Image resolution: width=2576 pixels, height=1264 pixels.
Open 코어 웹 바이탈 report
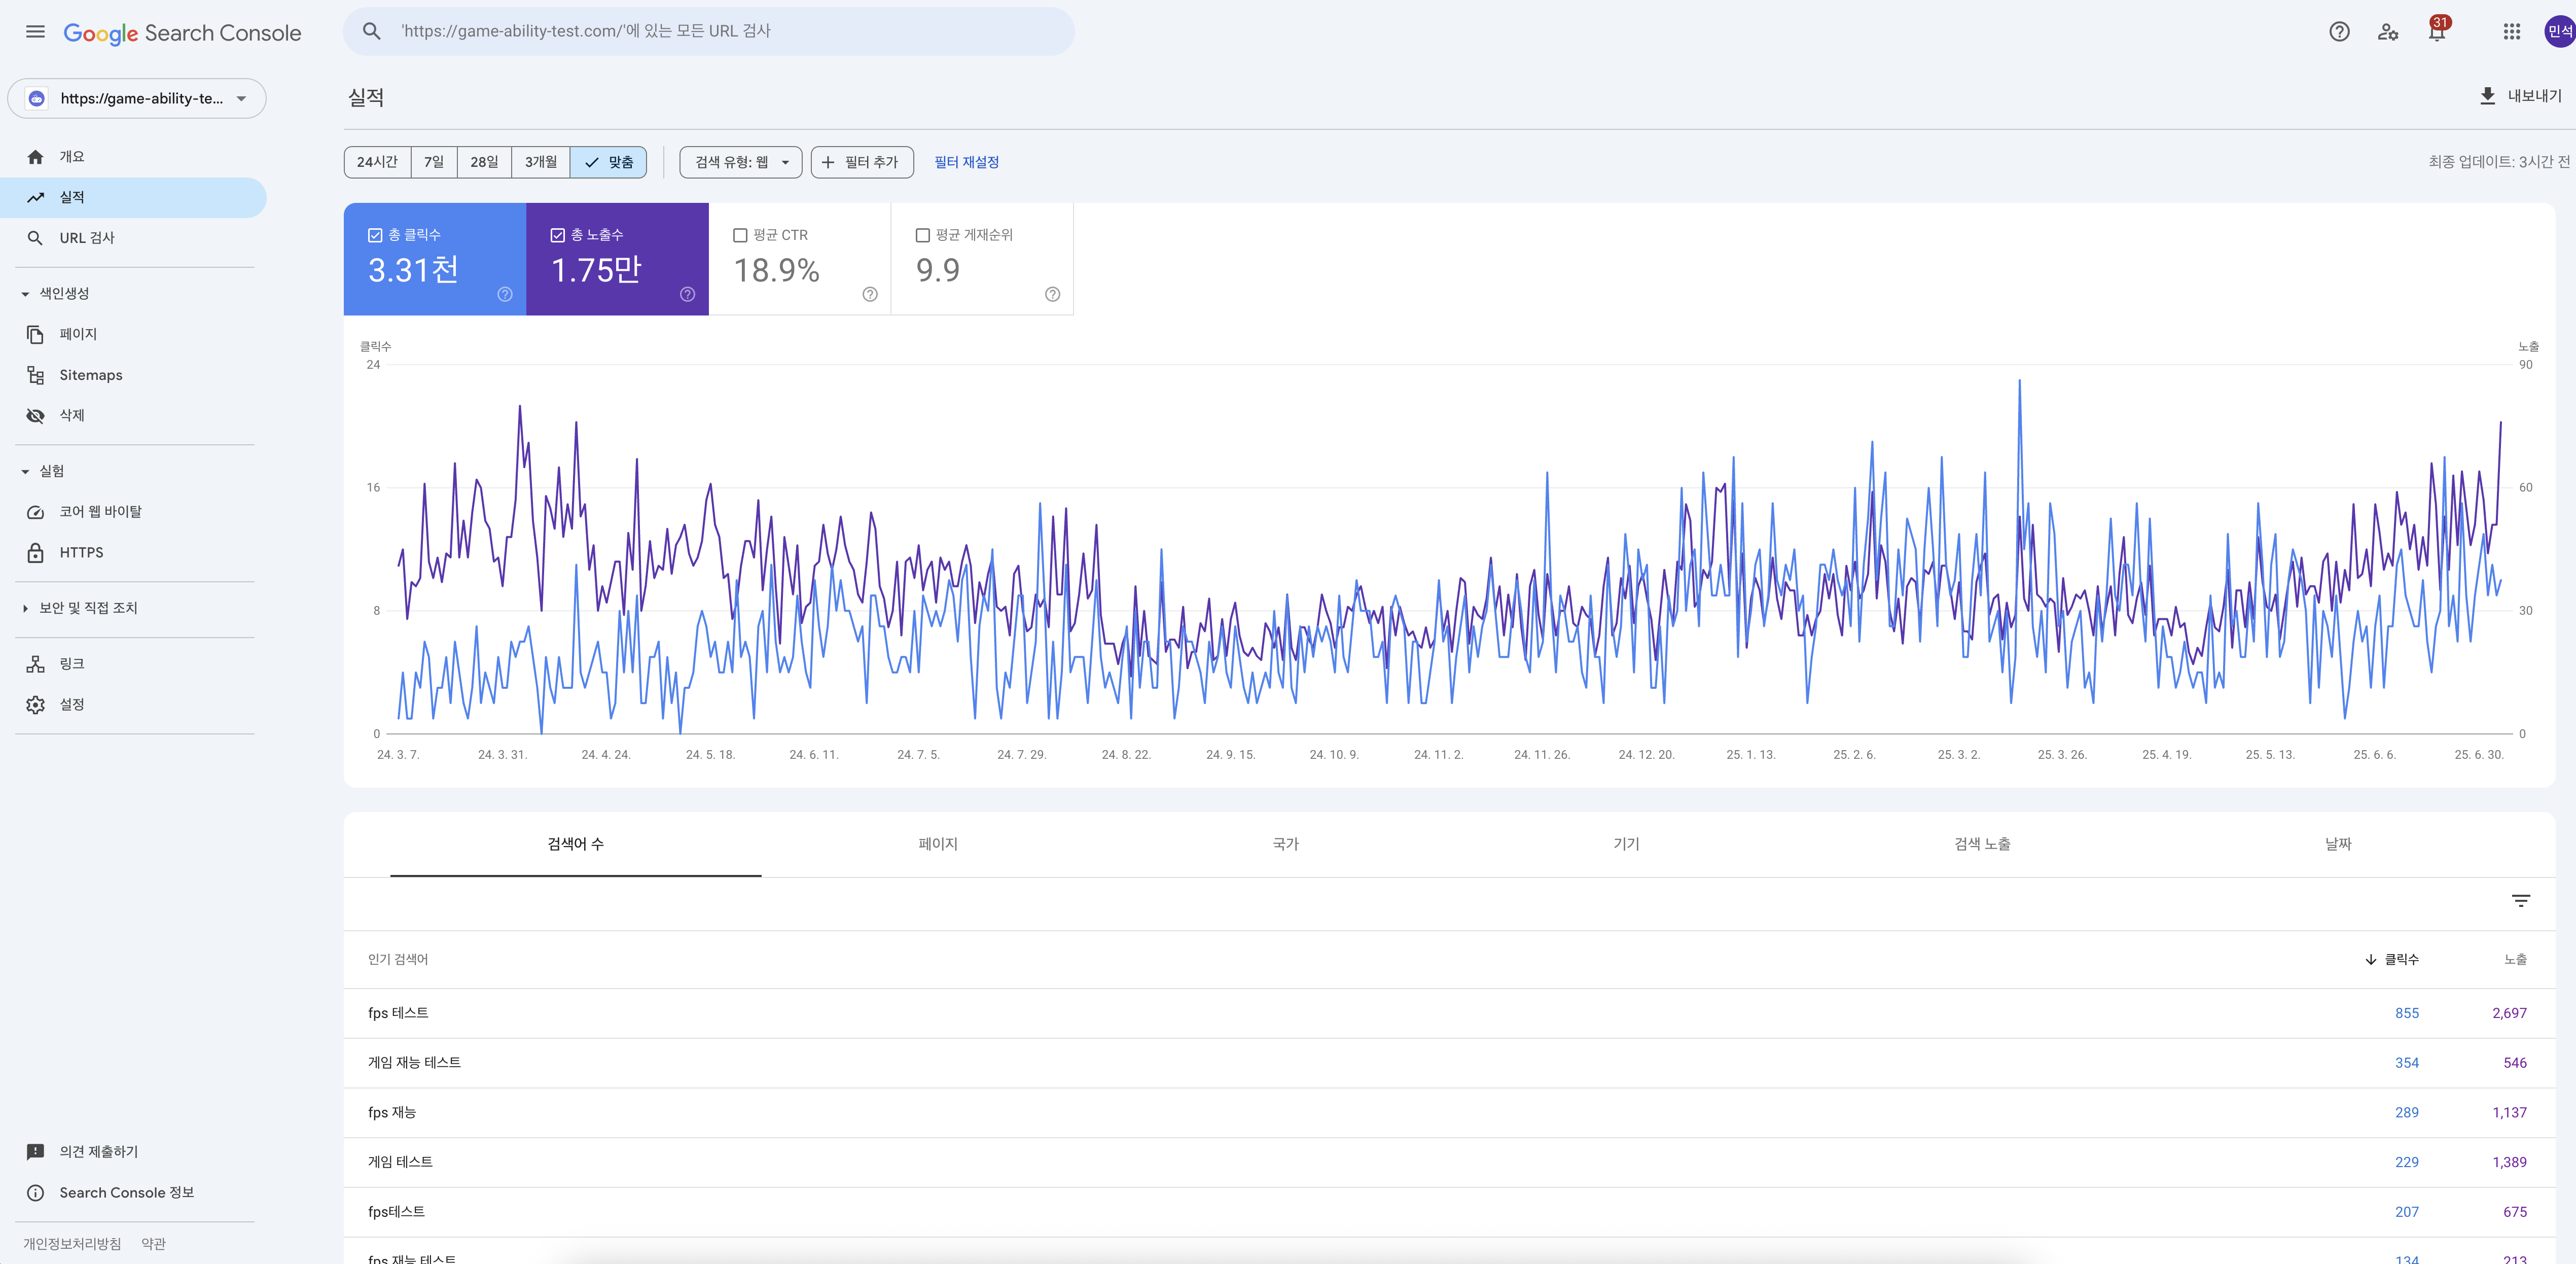coord(100,512)
